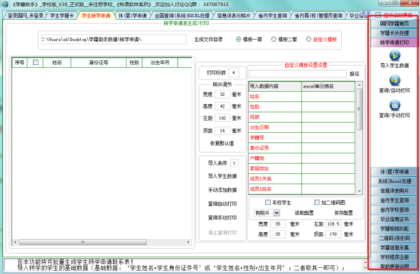Click the 打印份数 input field
The image size is (420, 274).
234,71
